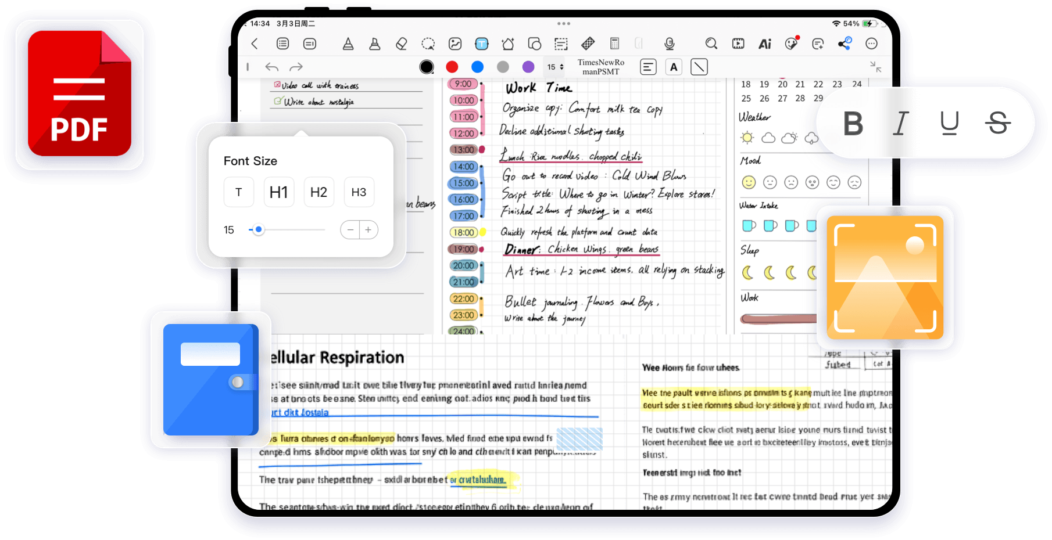Pick the blue color swatch
Image resolution: width=1052 pixels, height=540 pixels.
478,67
